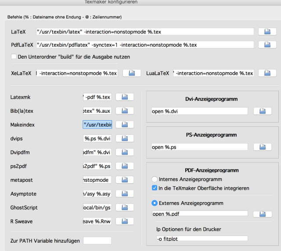Image resolution: width=281 pixels, height=251 pixels.
Task: Click the XeLaTeX browse folder icon
Action: click(132, 73)
